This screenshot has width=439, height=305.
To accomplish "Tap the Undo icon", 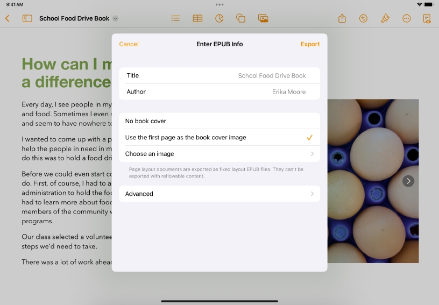I will tap(363, 18).
